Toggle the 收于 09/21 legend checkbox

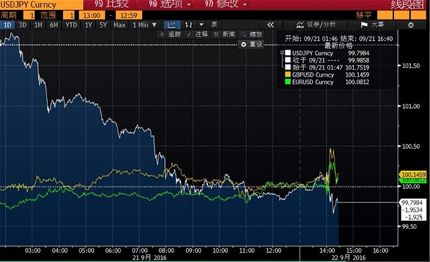[x=287, y=60]
